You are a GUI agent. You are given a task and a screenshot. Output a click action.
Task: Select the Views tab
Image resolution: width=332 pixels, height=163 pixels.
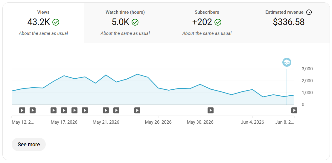[43, 23]
